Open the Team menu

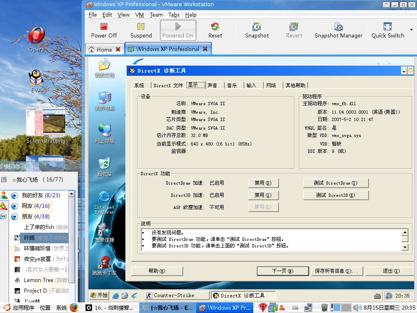156,15
